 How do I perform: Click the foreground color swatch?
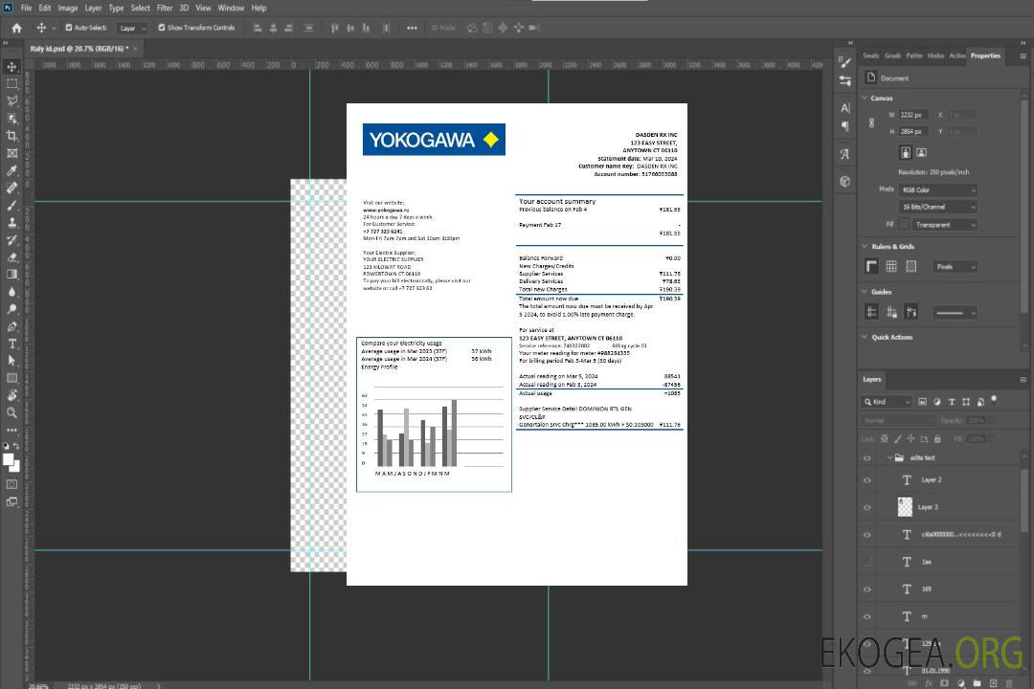[9, 459]
